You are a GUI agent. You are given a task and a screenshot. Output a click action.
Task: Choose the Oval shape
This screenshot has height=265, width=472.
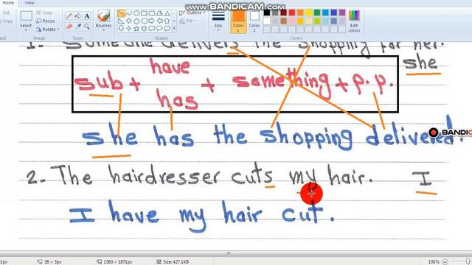(x=136, y=13)
